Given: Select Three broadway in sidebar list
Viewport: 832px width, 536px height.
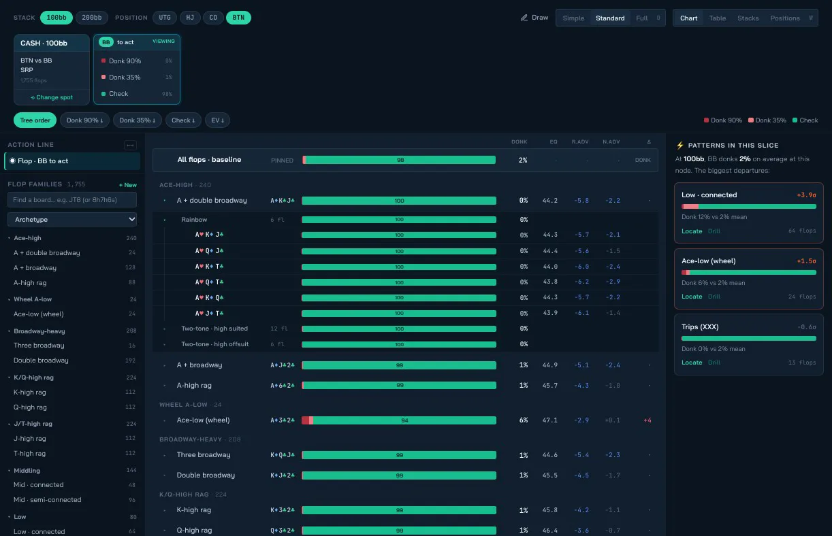Looking at the screenshot, I should [x=72, y=346].
